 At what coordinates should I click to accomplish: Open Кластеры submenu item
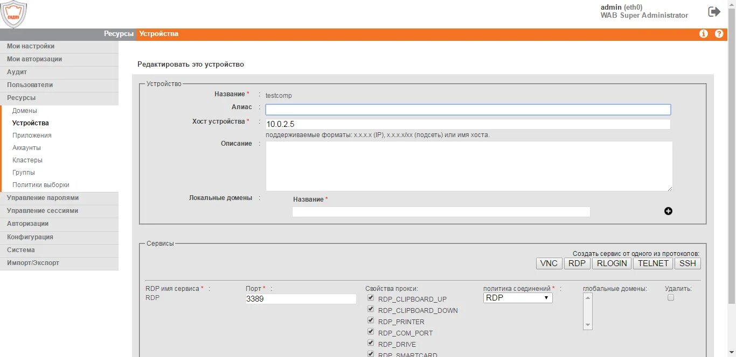(27, 160)
